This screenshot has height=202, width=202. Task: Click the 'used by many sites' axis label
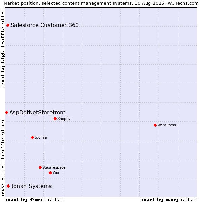pos(169,199)
